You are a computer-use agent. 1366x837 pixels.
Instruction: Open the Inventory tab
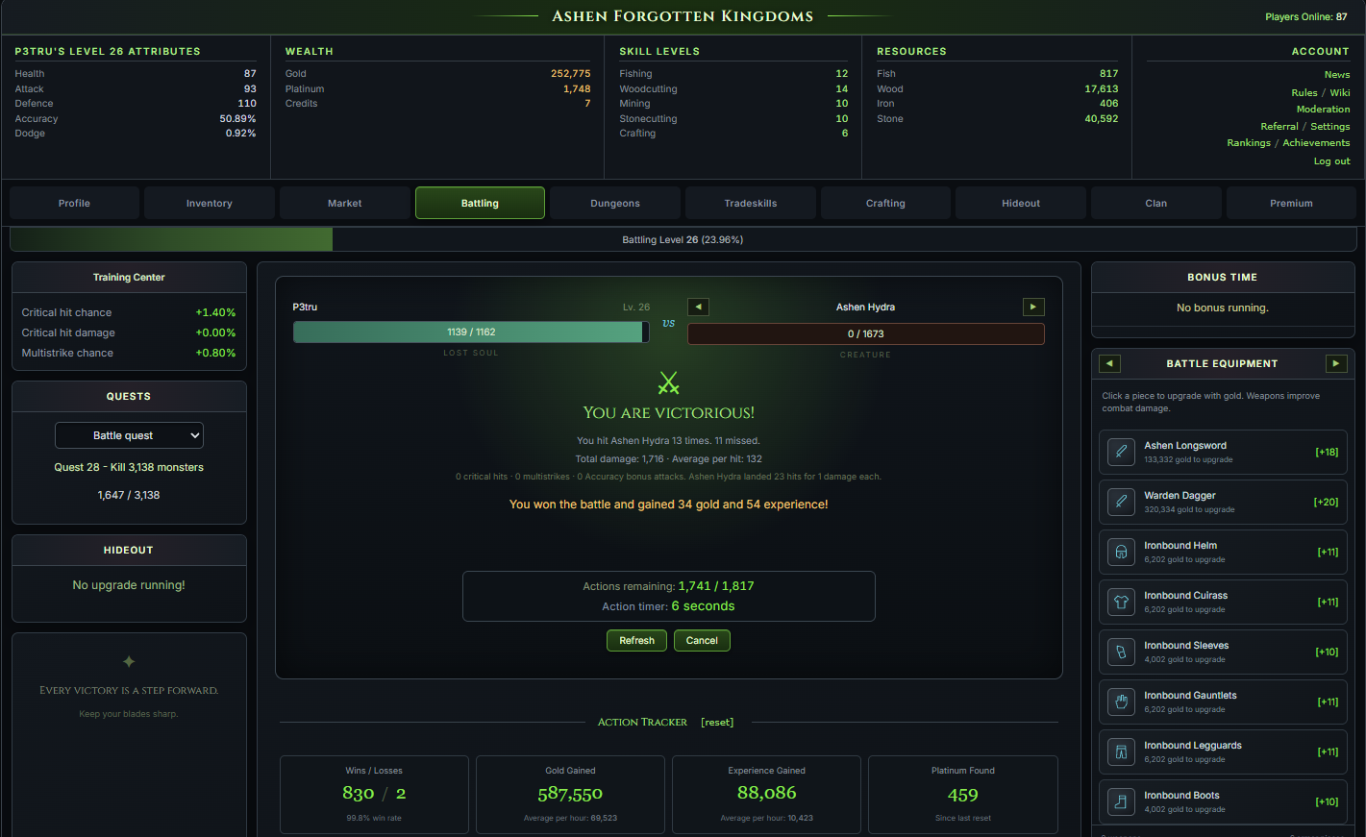click(210, 203)
